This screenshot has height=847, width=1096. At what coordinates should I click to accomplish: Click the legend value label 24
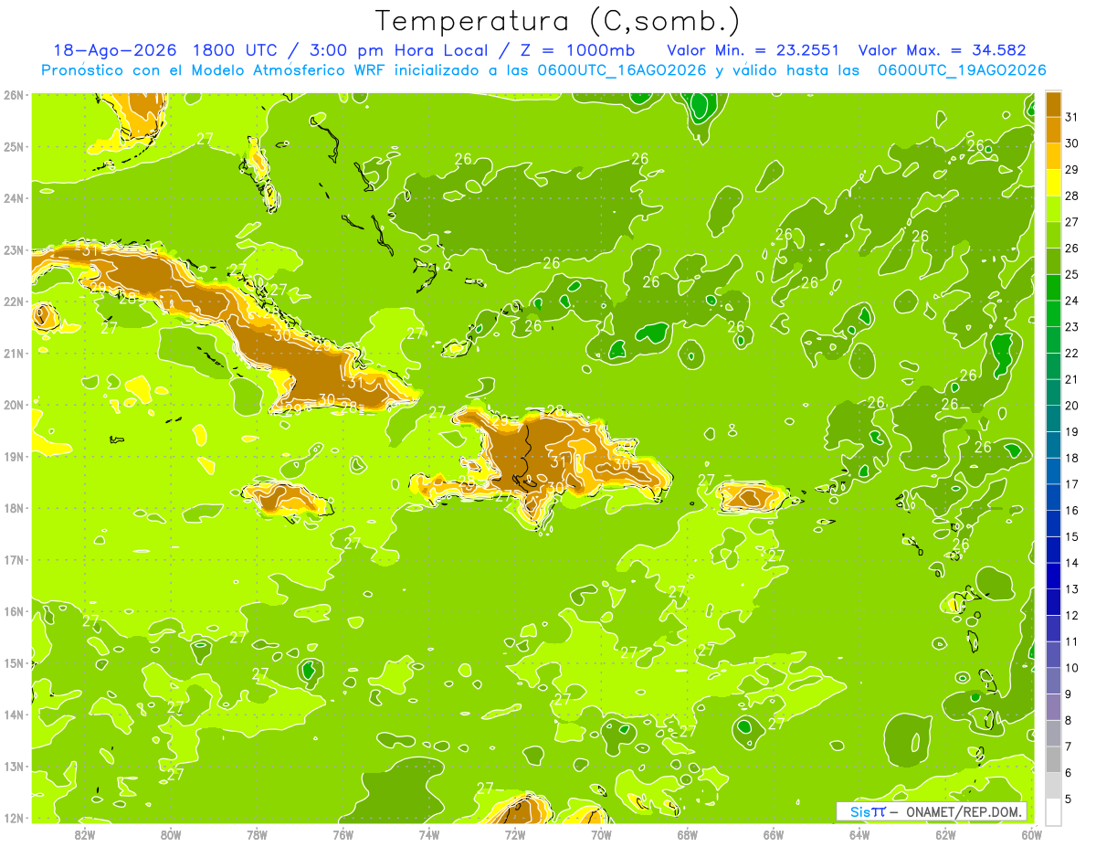pos(1071,301)
